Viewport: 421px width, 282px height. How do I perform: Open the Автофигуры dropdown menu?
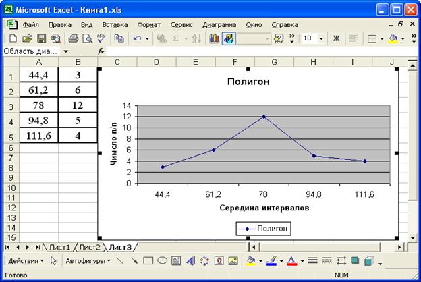click(87, 260)
